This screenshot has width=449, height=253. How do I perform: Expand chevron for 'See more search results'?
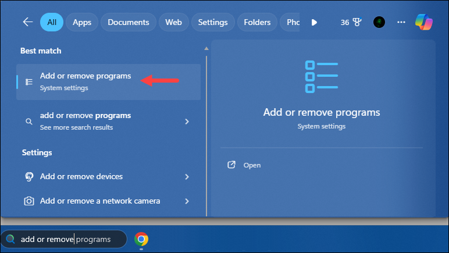coord(187,122)
